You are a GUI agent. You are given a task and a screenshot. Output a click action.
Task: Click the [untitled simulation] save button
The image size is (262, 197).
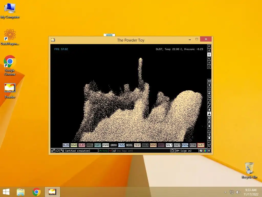pos(79,151)
